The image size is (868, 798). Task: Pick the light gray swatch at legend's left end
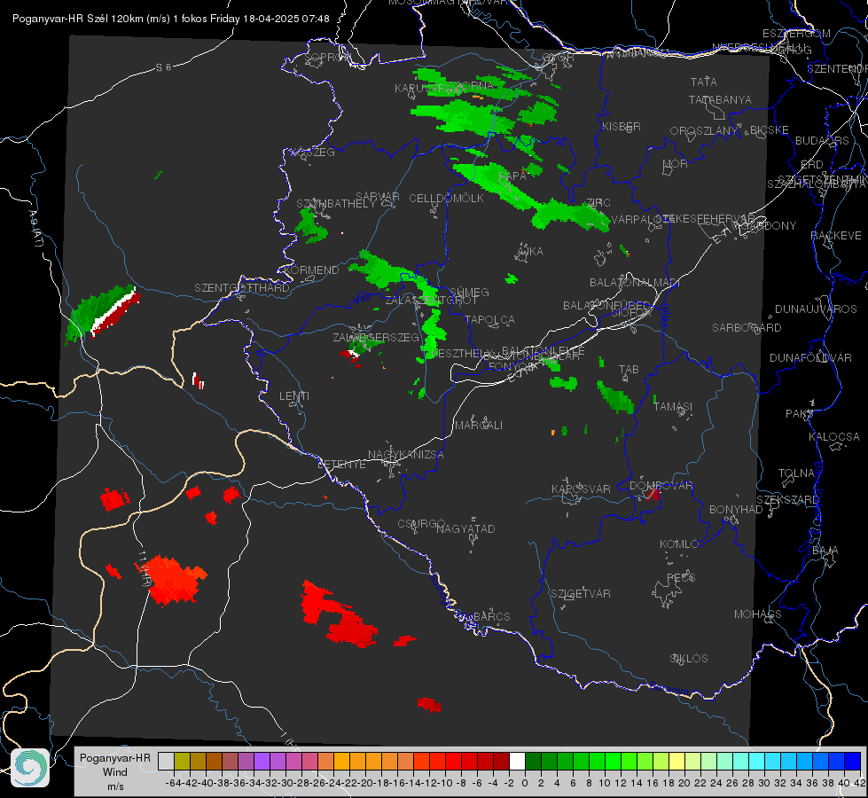point(166,761)
